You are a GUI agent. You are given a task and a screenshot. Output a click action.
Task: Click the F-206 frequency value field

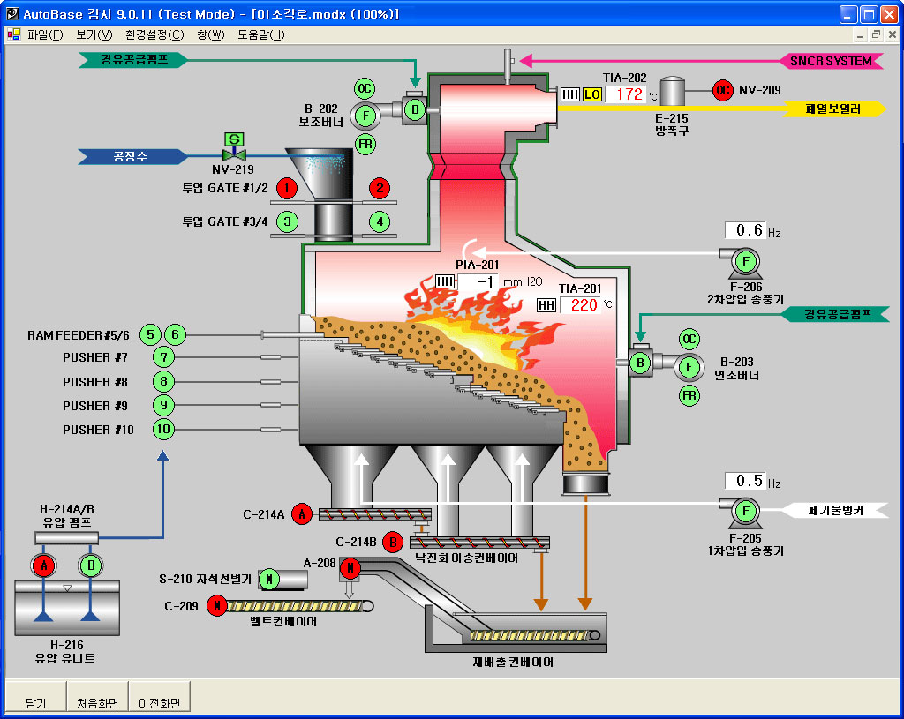(744, 230)
